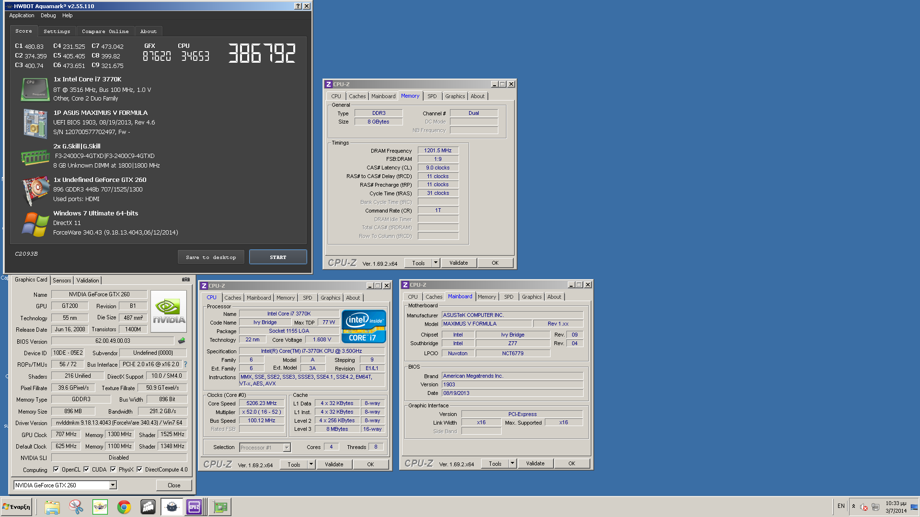Viewport: 920px width, 517px height.
Task: Switch to Compare Online tab
Action: point(105,32)
